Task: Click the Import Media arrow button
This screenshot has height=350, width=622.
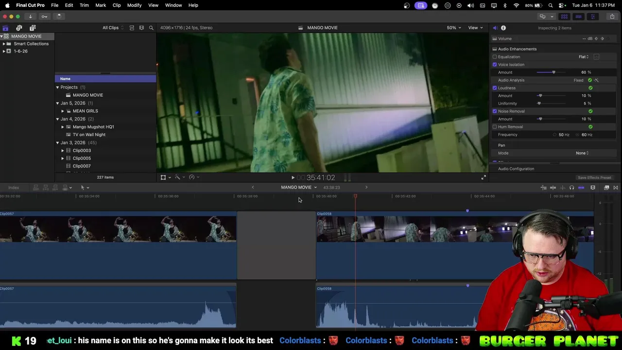Action: click(30, 16)
